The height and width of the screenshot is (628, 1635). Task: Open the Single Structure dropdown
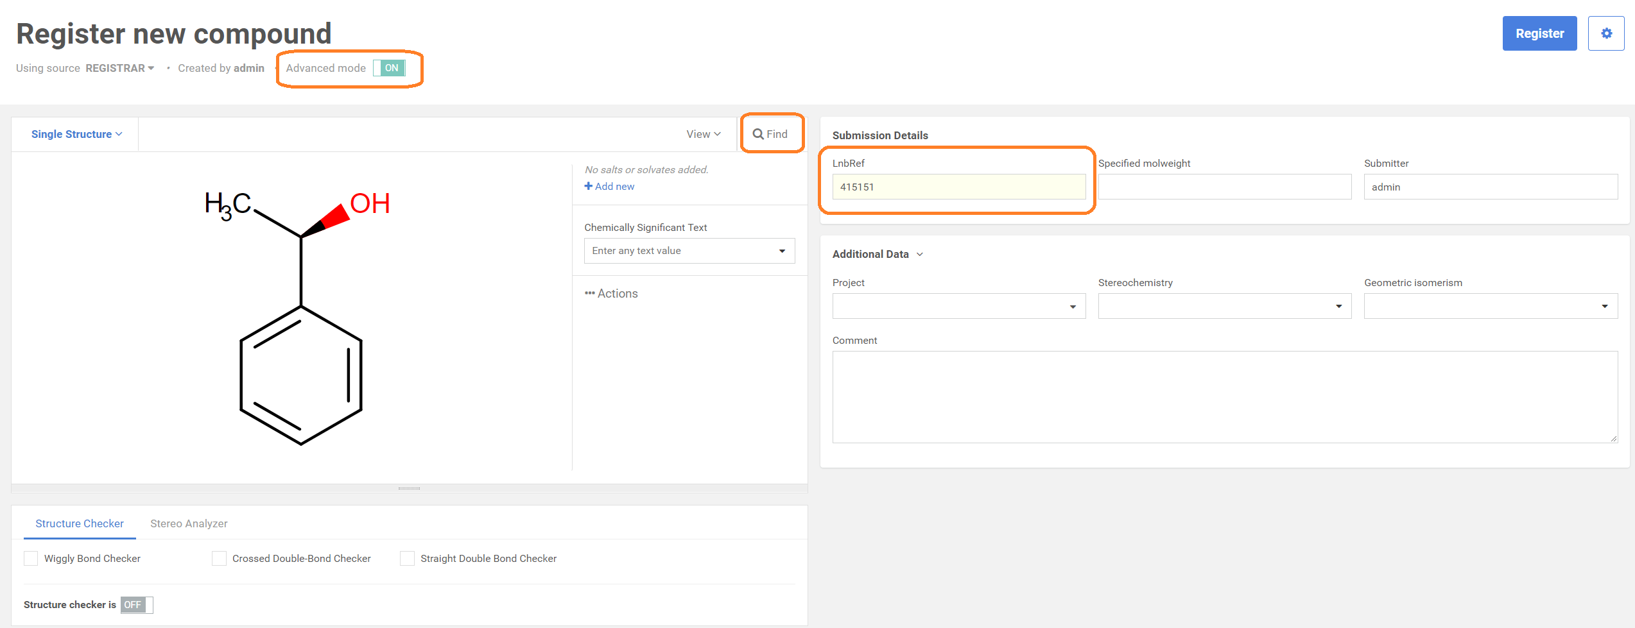click(76, 134)
